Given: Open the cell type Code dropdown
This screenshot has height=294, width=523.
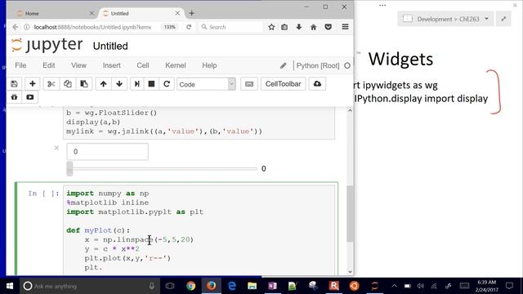Looking at the screenshot, I should [206, 84].
